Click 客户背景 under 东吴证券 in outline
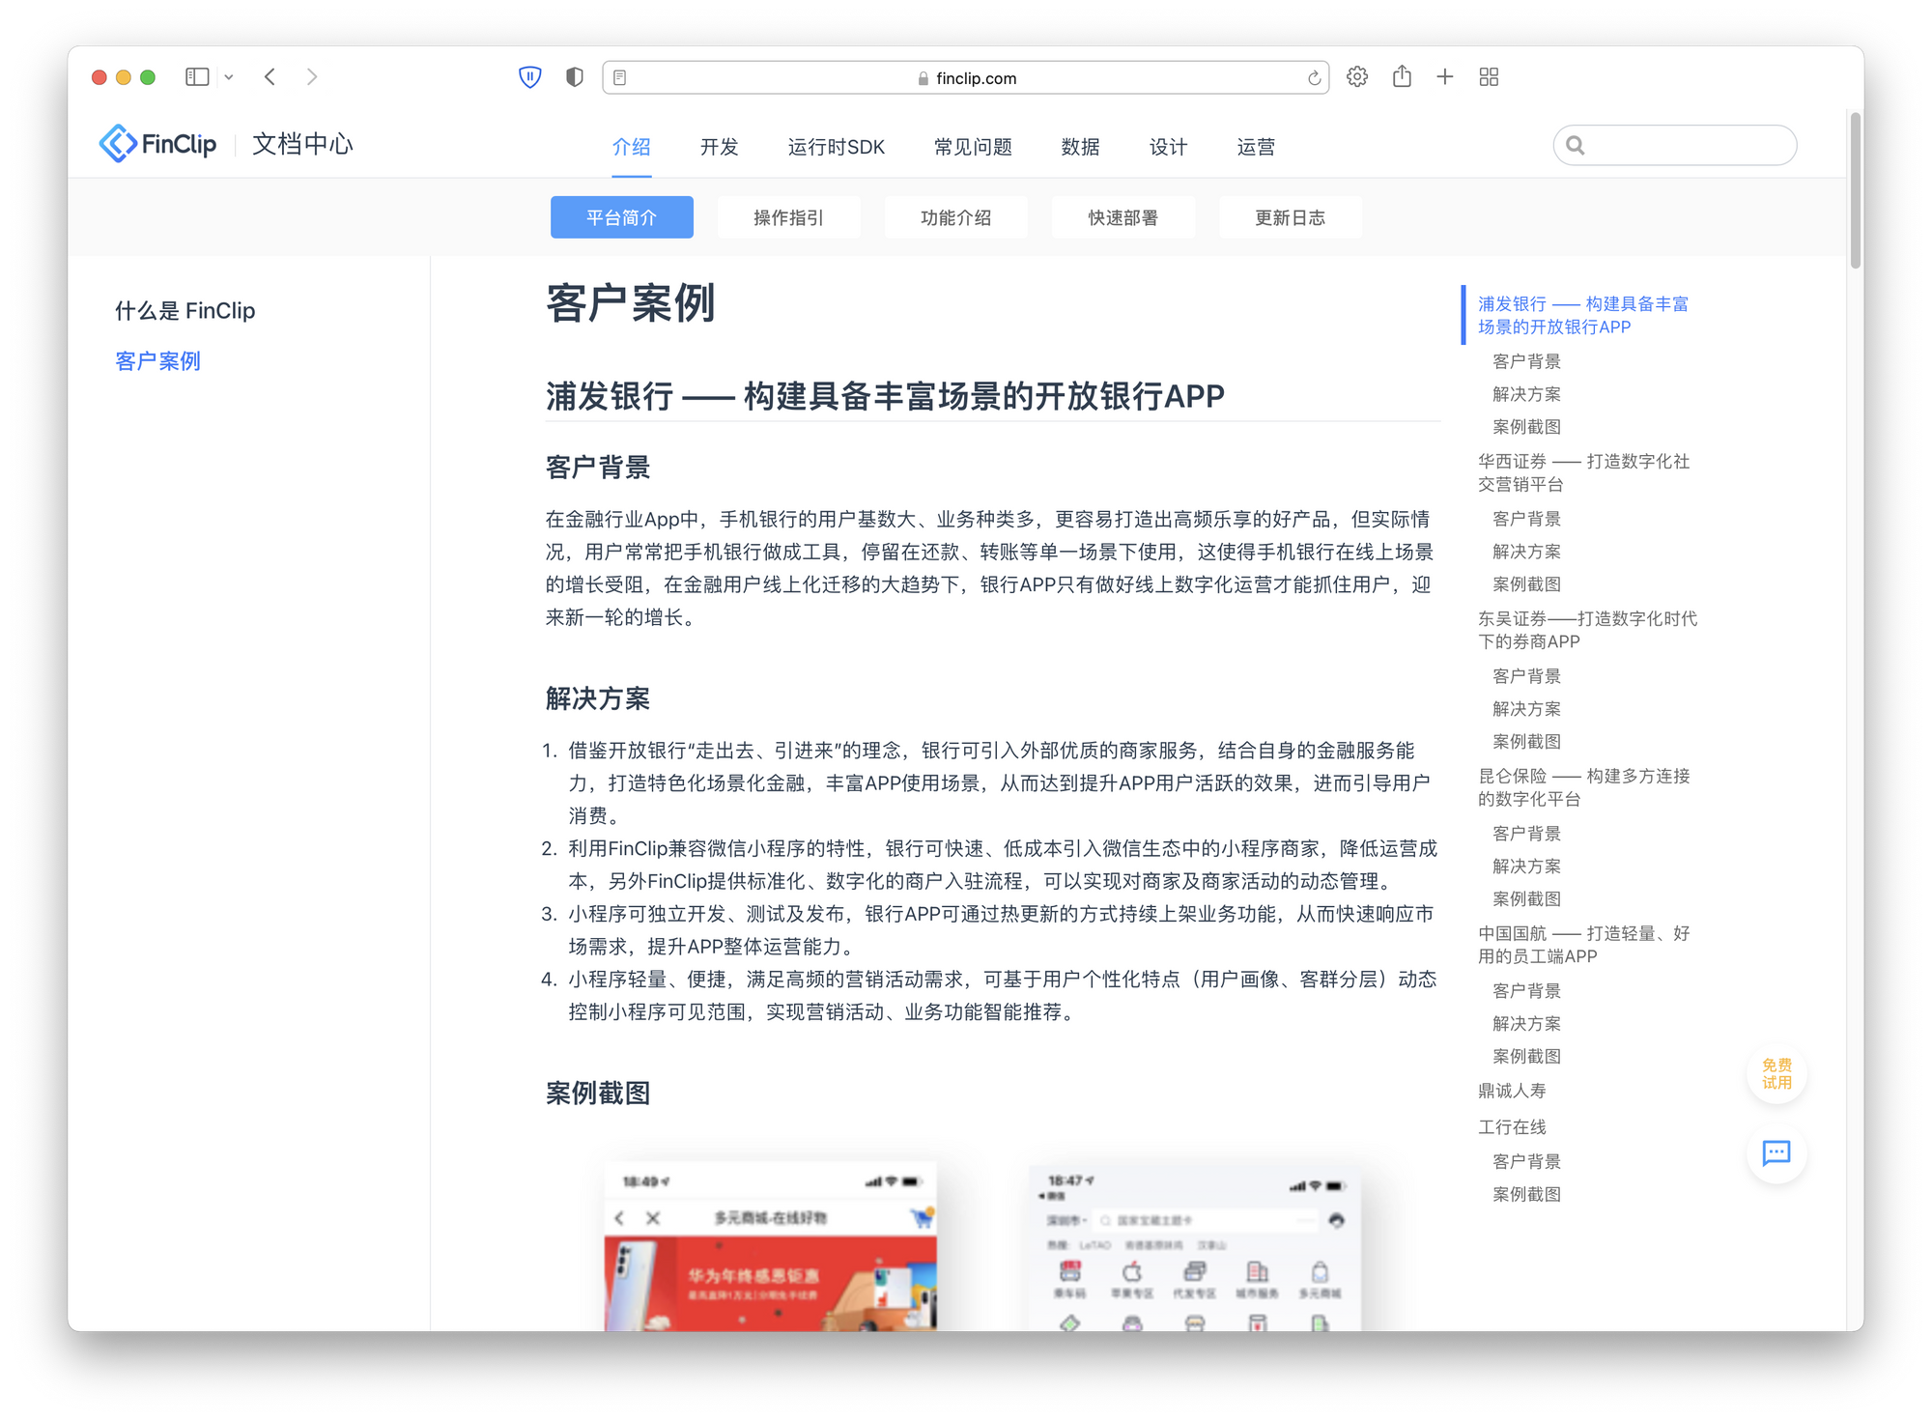Viewport: 1932px width, 1421px height. 1527,676
